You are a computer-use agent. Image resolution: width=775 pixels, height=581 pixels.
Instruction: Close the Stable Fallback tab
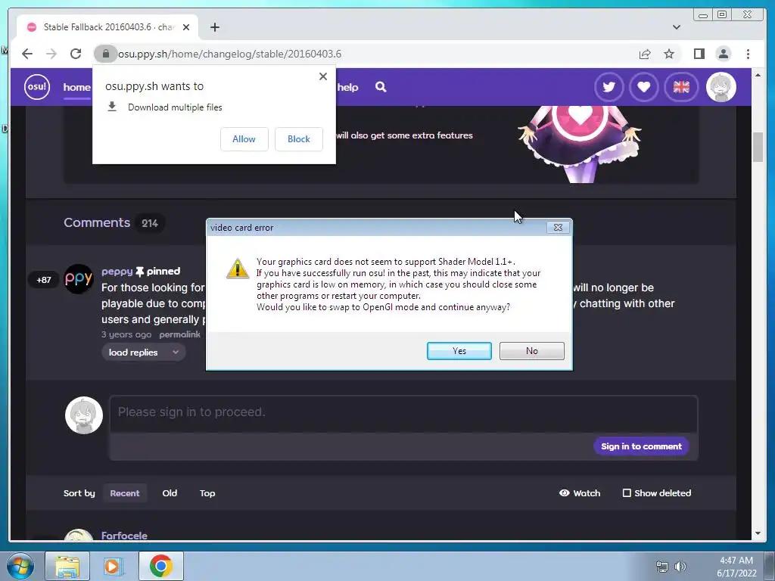coord(186,27)
